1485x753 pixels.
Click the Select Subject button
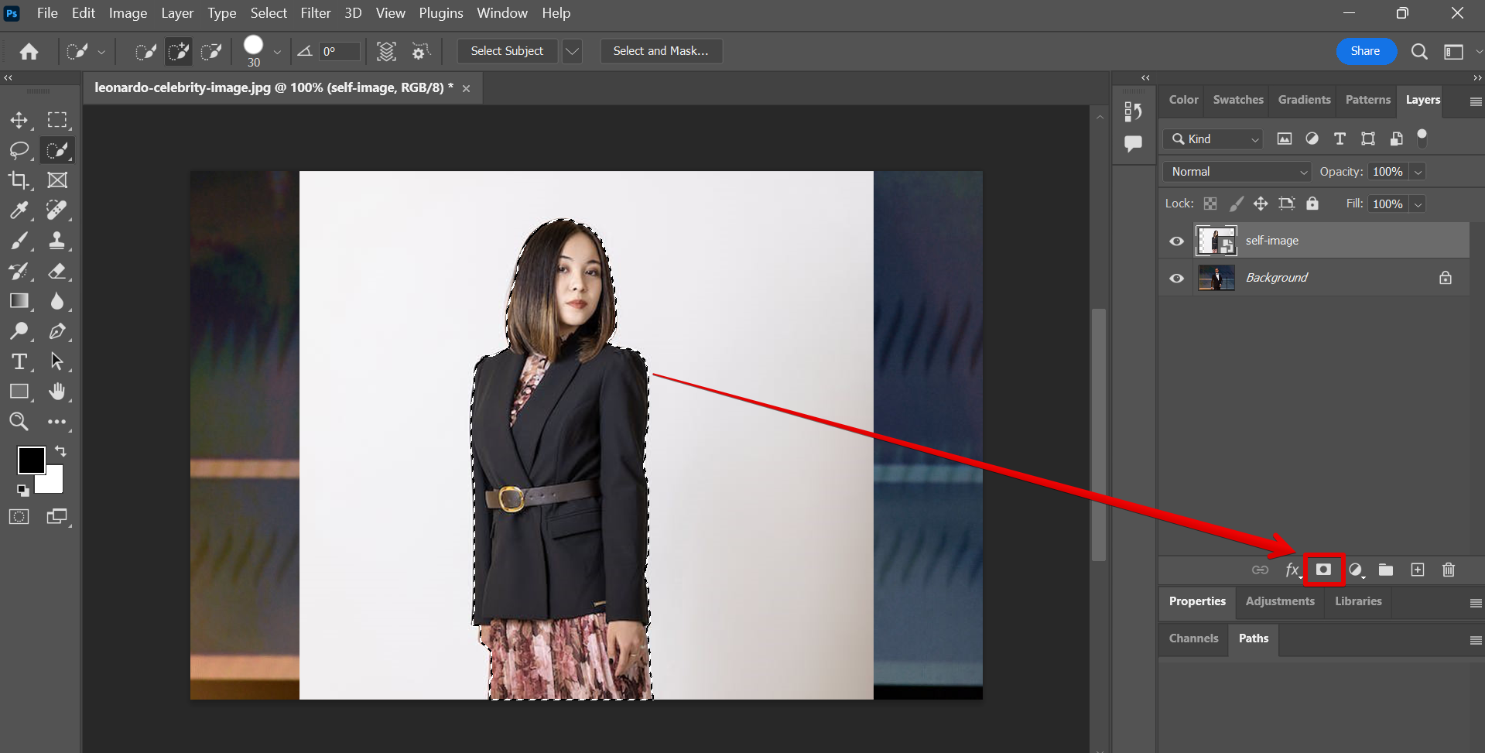click(507, 51)
